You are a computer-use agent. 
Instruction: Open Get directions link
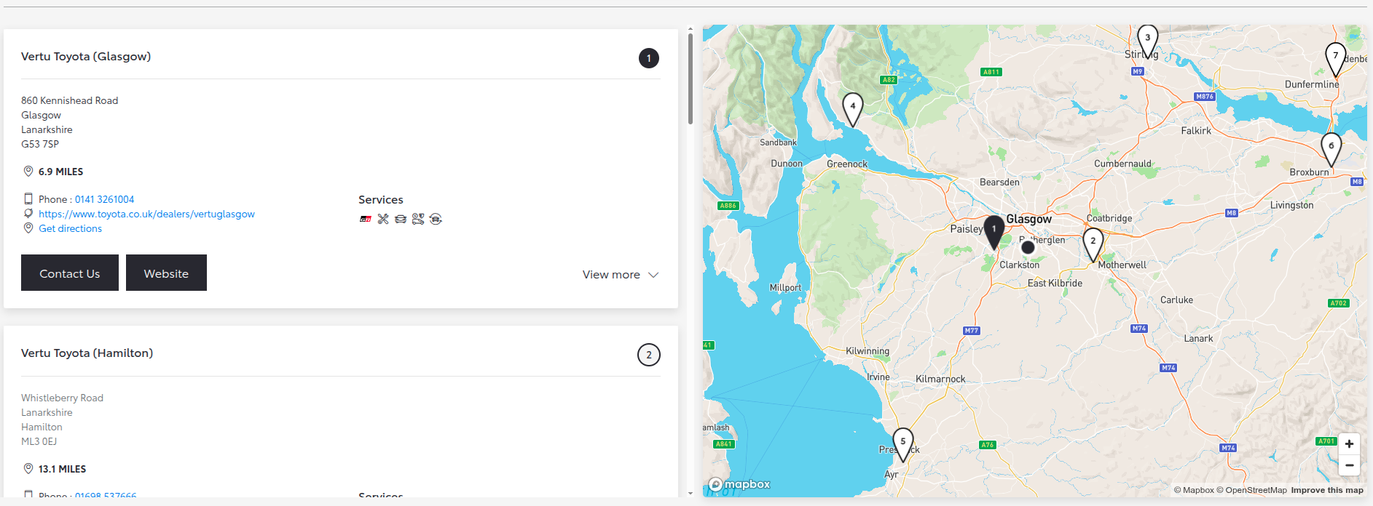pos(70,228)
